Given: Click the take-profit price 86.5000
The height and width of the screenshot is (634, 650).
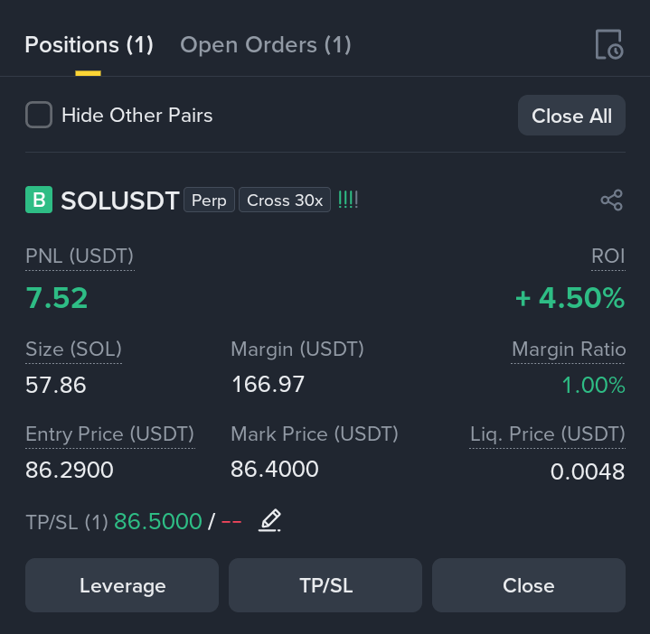Looking at the screenshot, I should (158, 521).
